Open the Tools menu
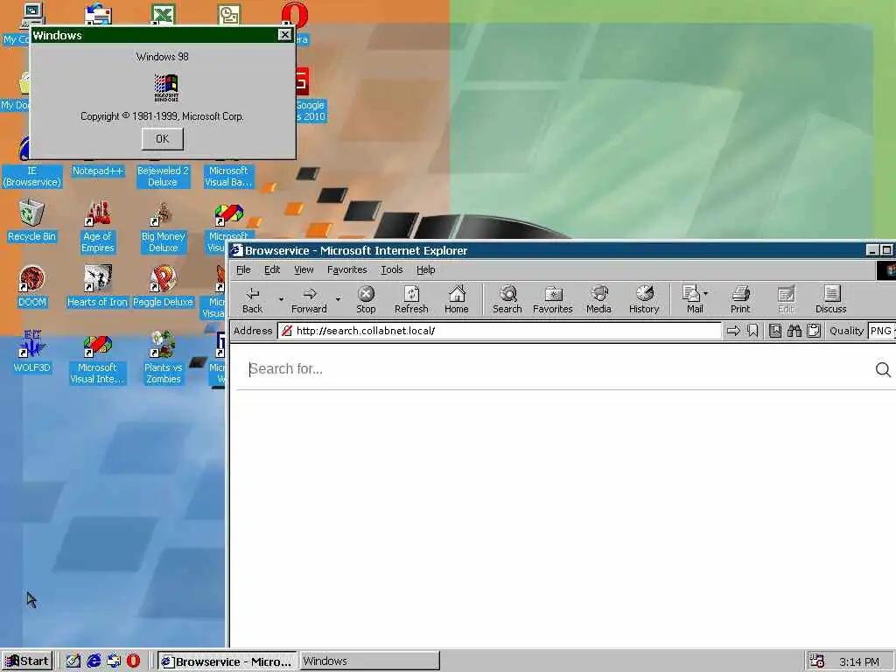The image size is (896, 672). tap(391, 269)
